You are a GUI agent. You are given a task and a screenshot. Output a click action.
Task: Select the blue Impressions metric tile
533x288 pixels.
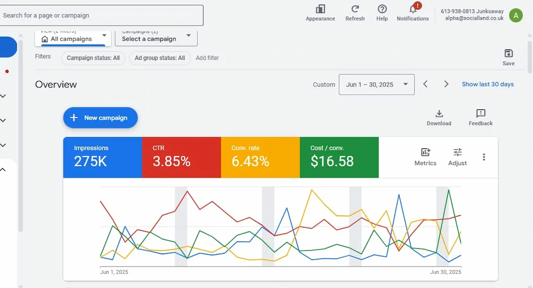[x=103, y=157]
